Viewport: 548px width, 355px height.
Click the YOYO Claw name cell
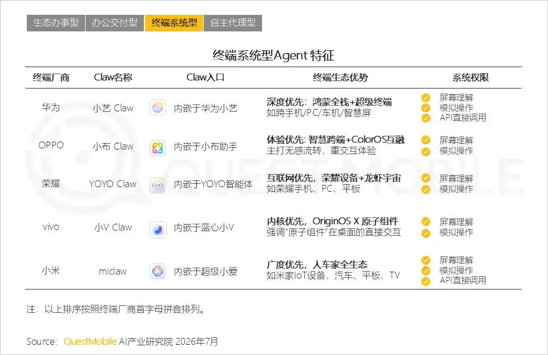pyautogui.click(x=112, y=184)
